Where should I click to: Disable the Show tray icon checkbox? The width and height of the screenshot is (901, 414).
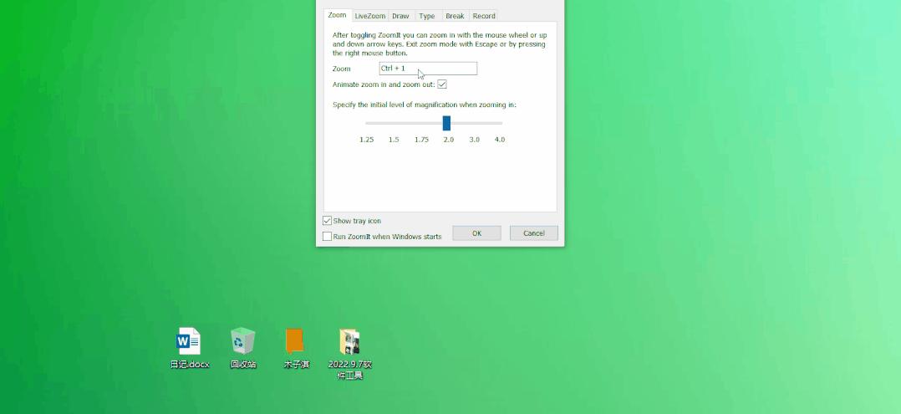pos(328,221)
